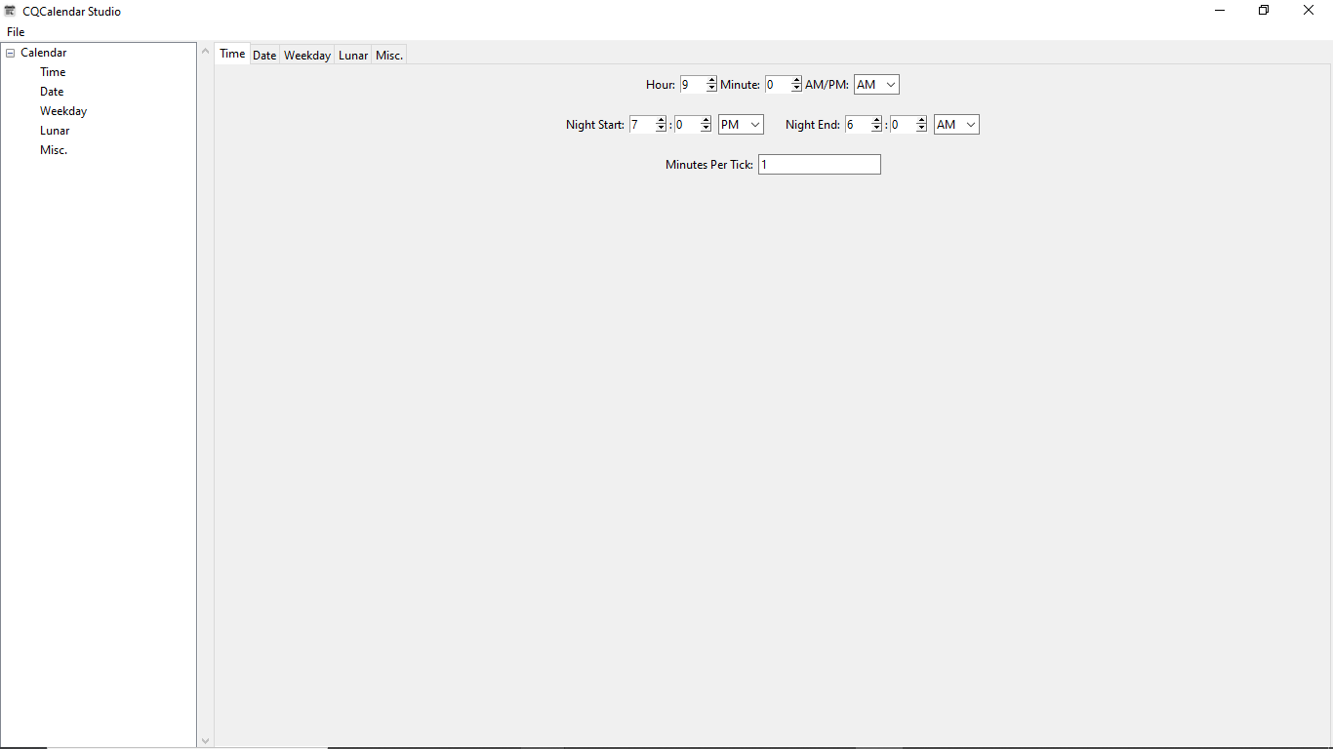Increment the Night End minute
1333x749 pixels.
[921, 121]
